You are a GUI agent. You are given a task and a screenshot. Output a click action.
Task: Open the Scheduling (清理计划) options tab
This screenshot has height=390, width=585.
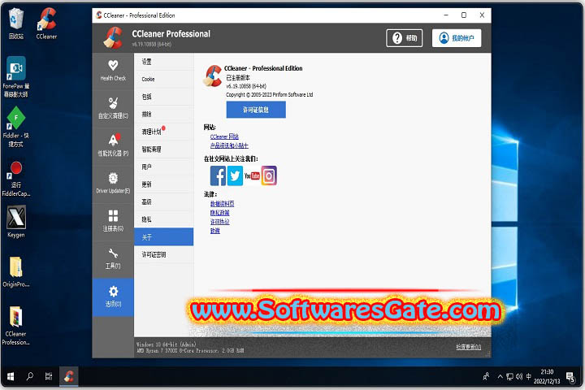coord(164,132)
